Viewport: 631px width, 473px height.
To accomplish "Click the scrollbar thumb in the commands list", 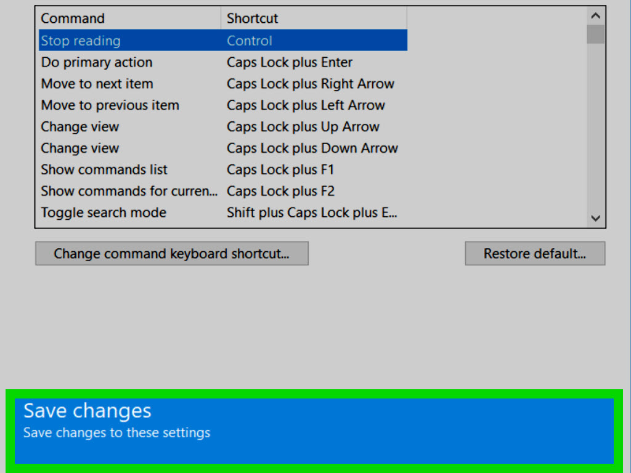I will point(596,34).
